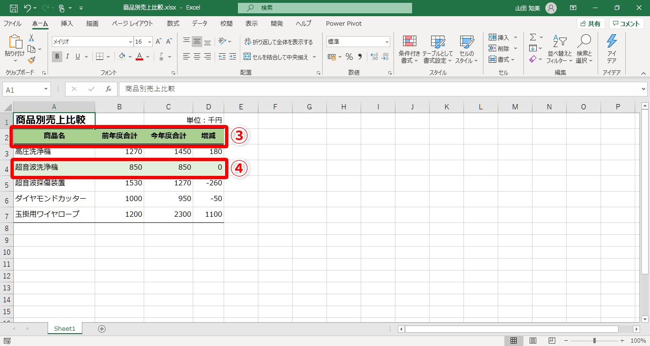Open the Insert Function fx dialog
This screenshot has height=346, width=650.
(x=108, y=89)
